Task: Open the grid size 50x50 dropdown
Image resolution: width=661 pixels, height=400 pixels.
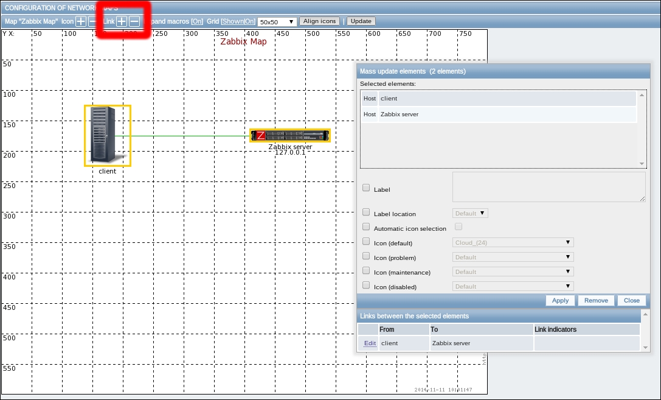Action: (277, 21)
